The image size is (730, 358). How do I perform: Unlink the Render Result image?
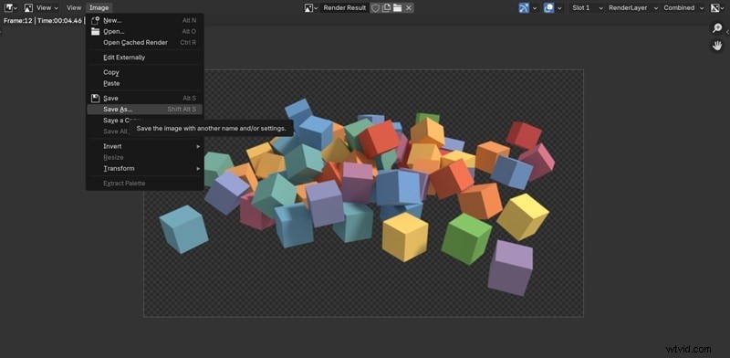[x=408, y=7]
